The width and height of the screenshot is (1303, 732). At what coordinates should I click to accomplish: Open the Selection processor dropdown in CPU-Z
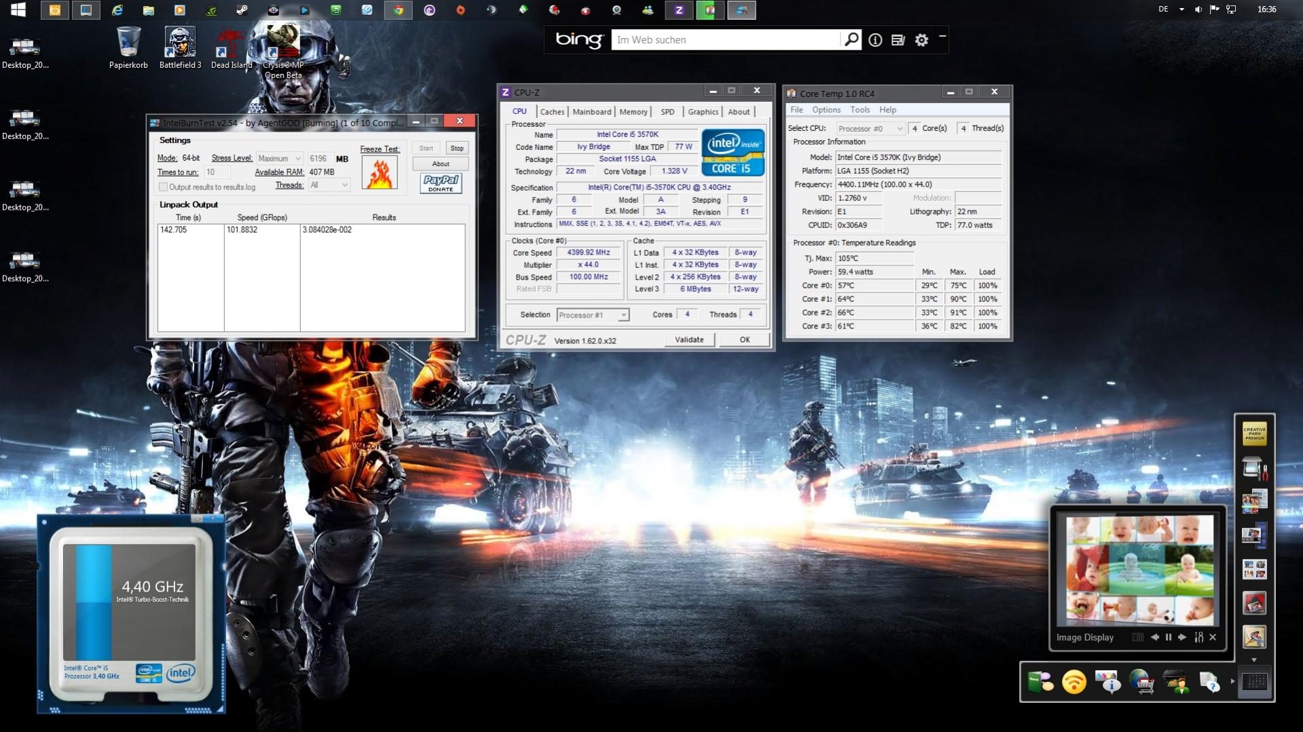point(593,315)
